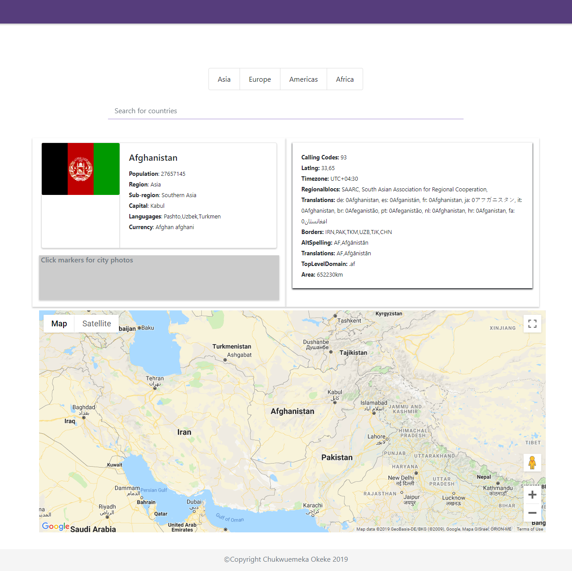Click the Map data attribution text

click(434, 529)
